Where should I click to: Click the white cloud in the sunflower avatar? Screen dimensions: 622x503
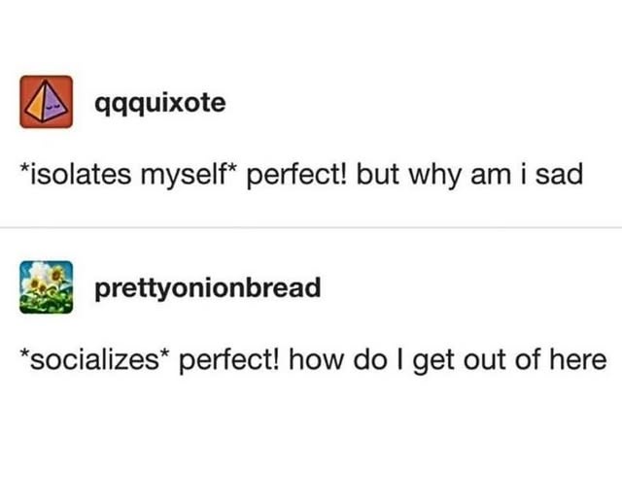(x=40, y=270)
